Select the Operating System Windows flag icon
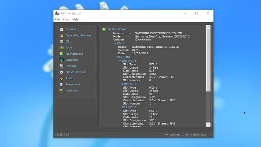Image resolution: width=261 pixels, height=147 pixels. point(62,36)
